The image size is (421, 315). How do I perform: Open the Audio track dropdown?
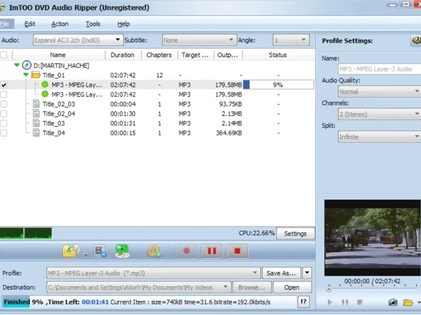(x=117, y=40)
